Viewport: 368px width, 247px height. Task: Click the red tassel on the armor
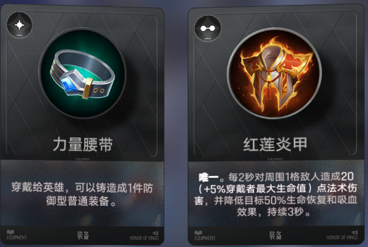270,90
